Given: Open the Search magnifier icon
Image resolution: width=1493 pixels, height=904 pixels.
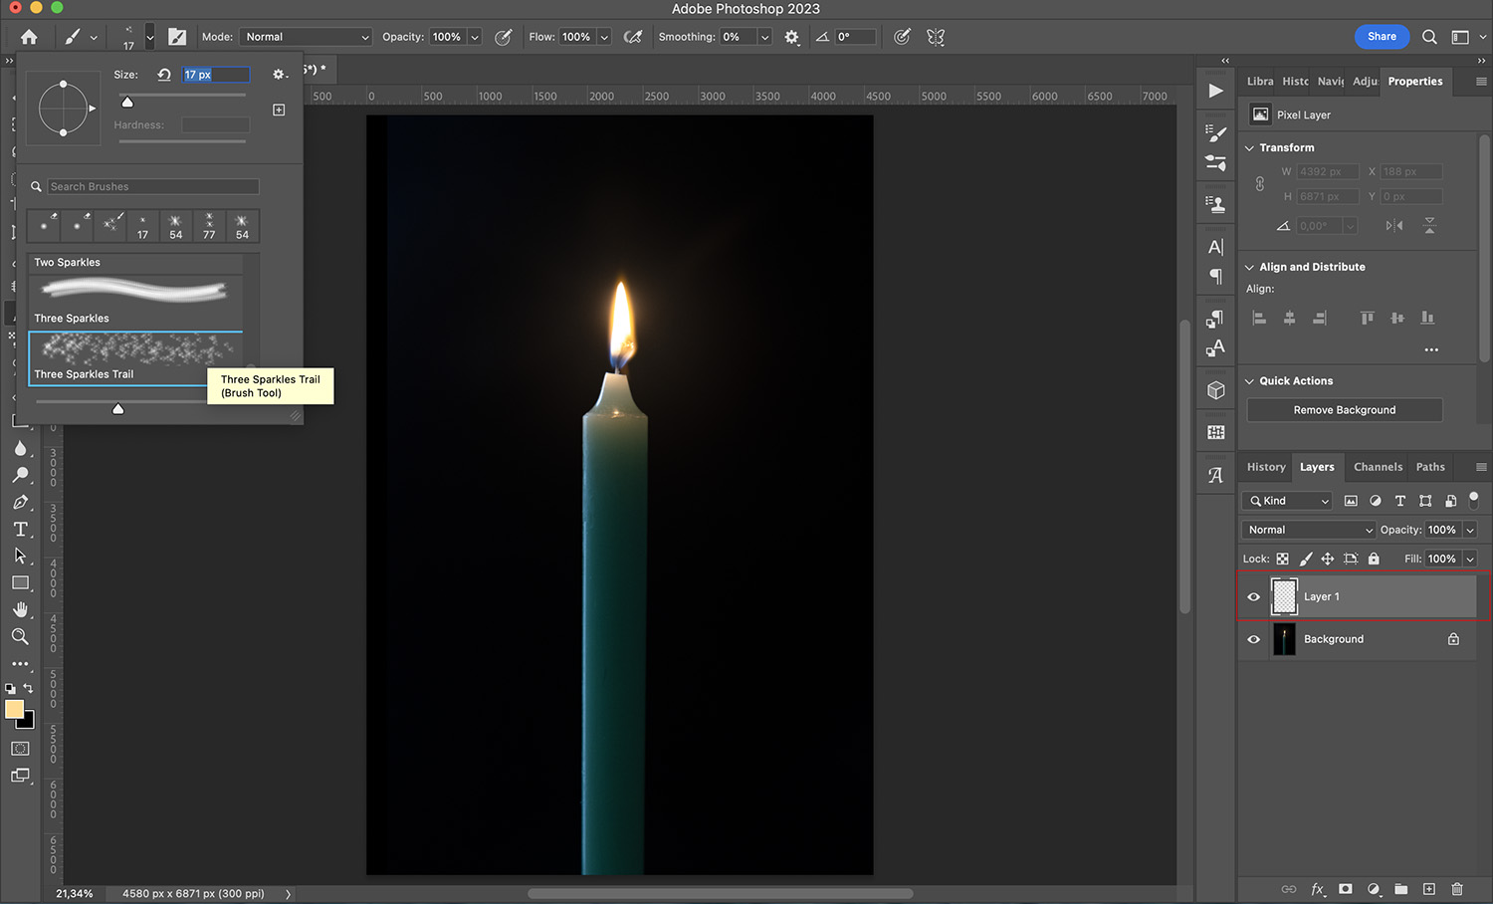Looking at the screenshot, I should 1429,37.
